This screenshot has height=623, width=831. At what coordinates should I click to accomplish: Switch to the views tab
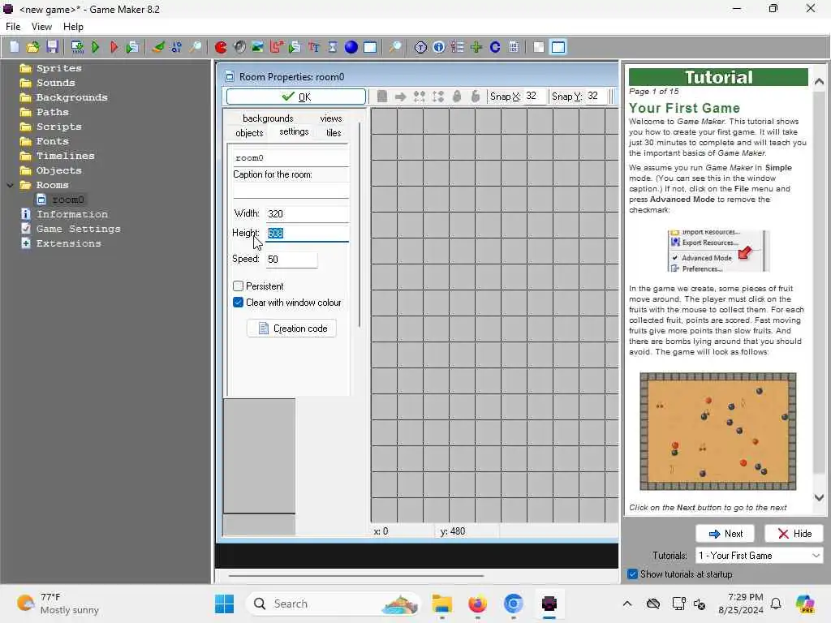(x=331, y=118)
